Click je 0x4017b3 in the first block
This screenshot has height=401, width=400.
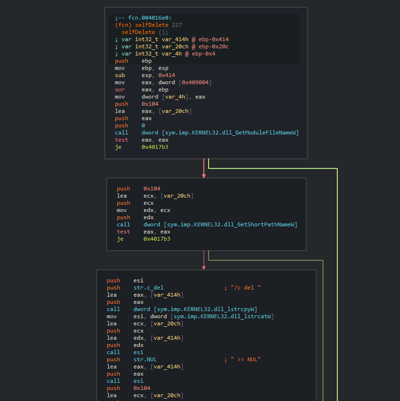tap(142, 147)
